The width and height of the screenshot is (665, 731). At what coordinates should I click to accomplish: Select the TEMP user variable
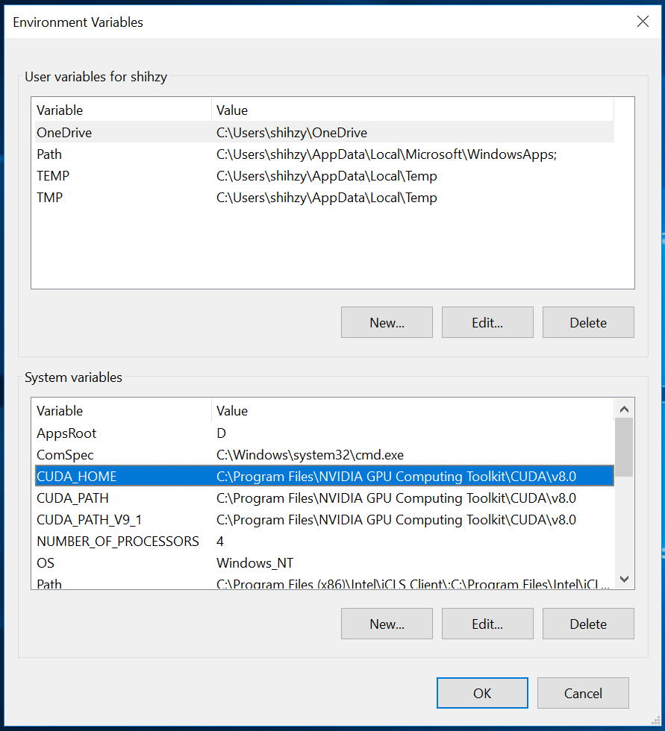[x=325, y=176]
